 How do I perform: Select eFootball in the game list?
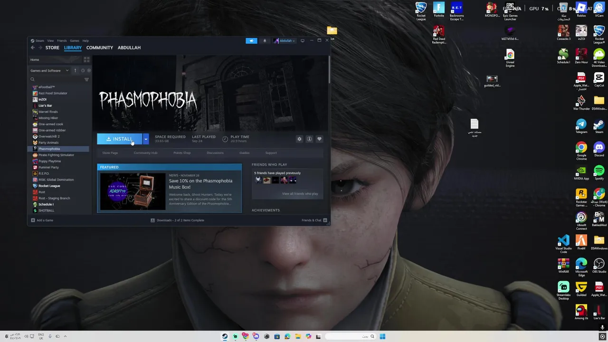click(47, 87)
